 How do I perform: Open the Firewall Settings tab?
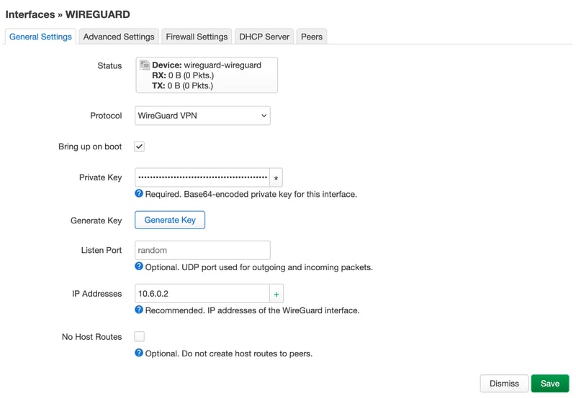click(x=197, y=37)
